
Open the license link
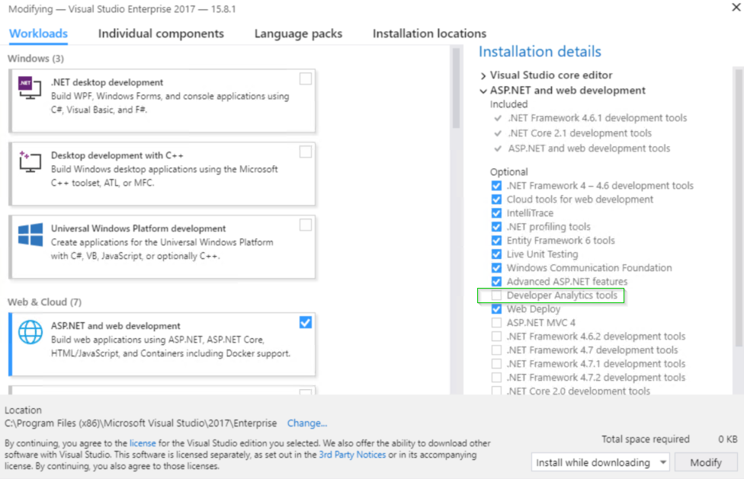[143, 443]
